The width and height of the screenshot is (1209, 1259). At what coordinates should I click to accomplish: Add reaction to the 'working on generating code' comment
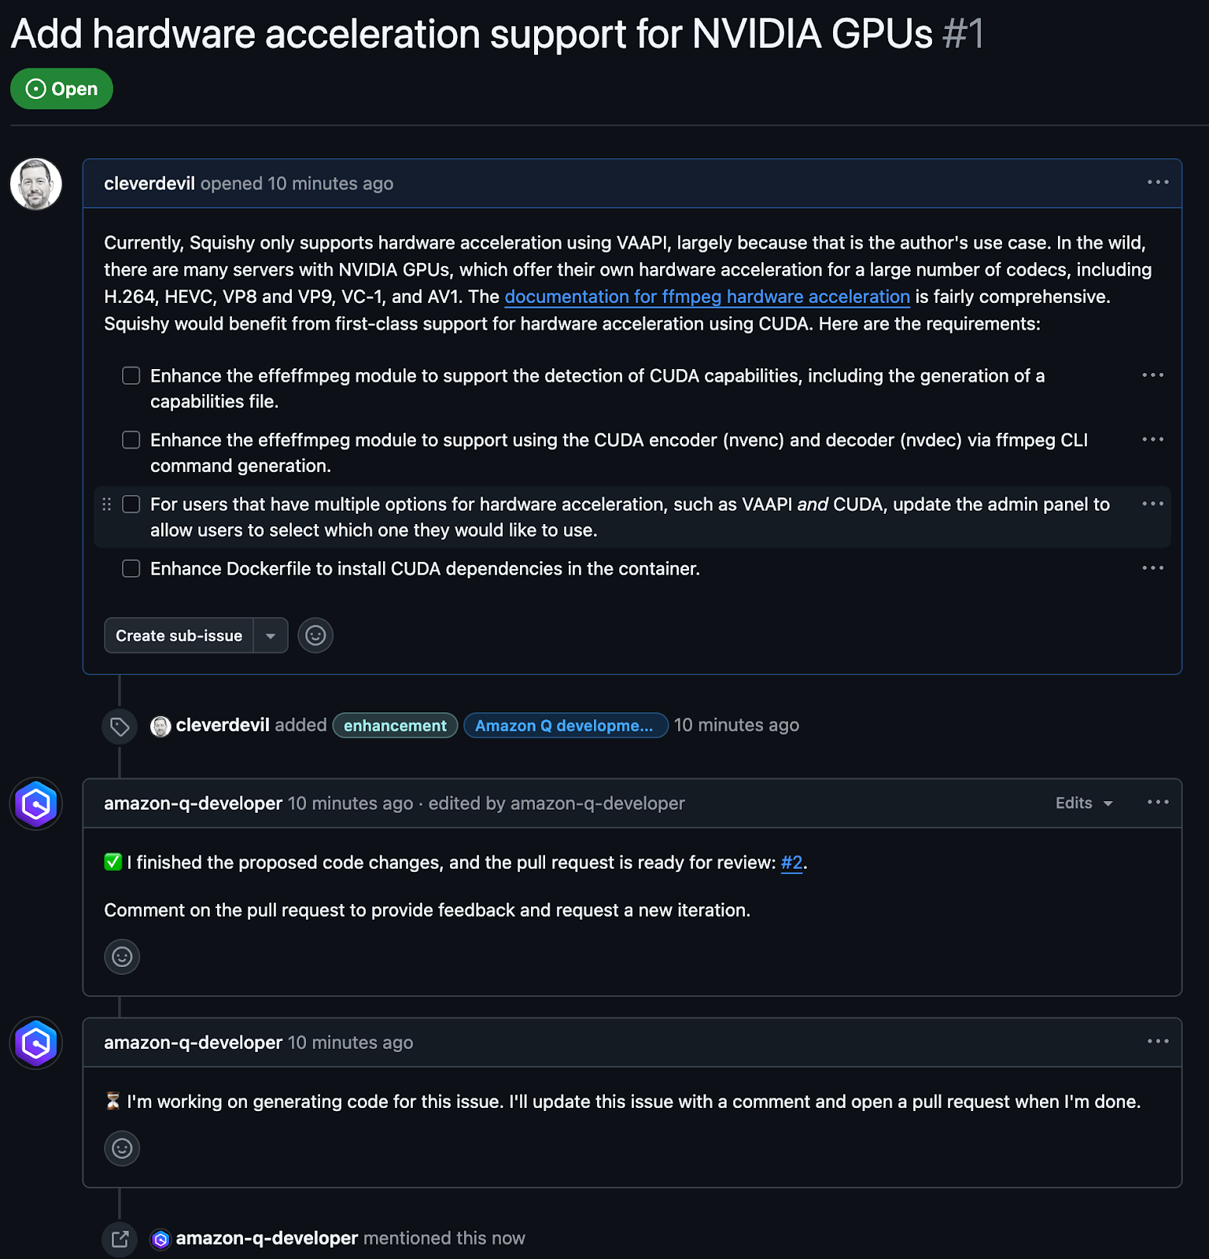[122, 1148]
